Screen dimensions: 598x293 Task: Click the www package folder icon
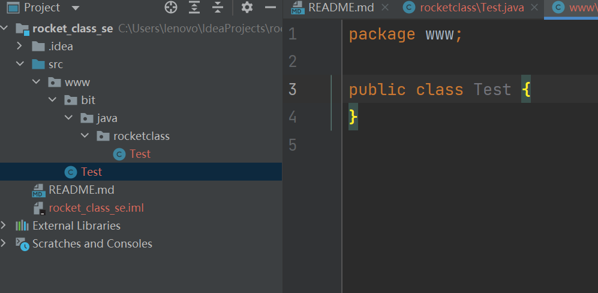tap(55, 82)
